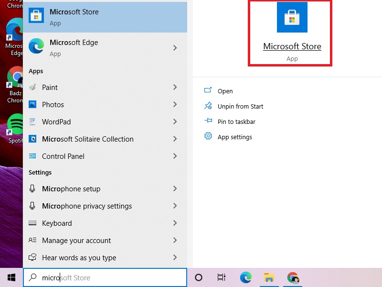The width and height of the screenshot is (382, 287).
Task: Click the underlined Microsoft Store link in preview
Action: coord(292,46)
